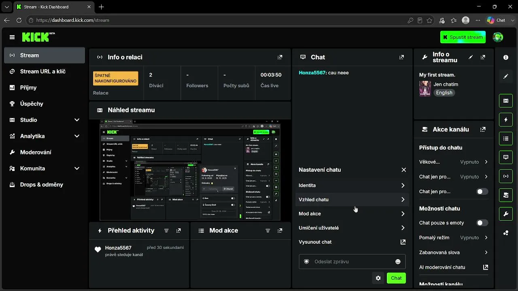The width and height of the screenshot is (518, 291).
Task: Pop out the Mod akce panel
Action: [x=280, y=231]
